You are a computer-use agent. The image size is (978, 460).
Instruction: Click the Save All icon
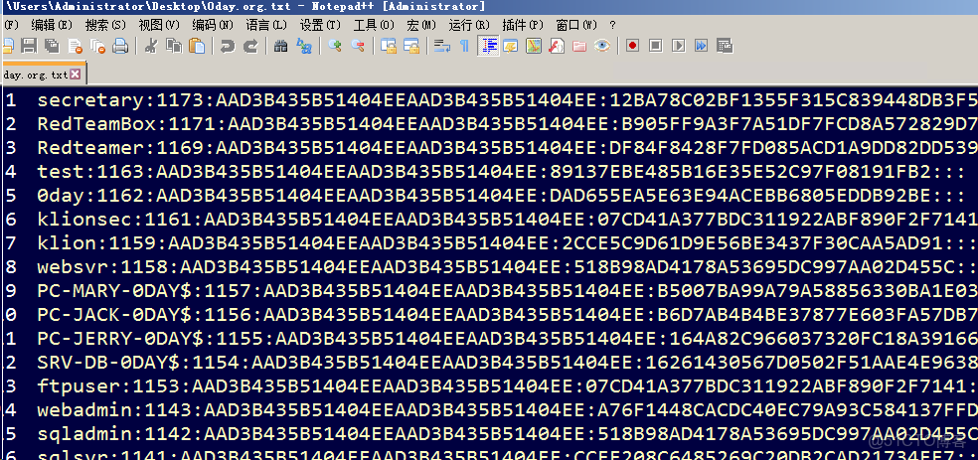(51, 46)
